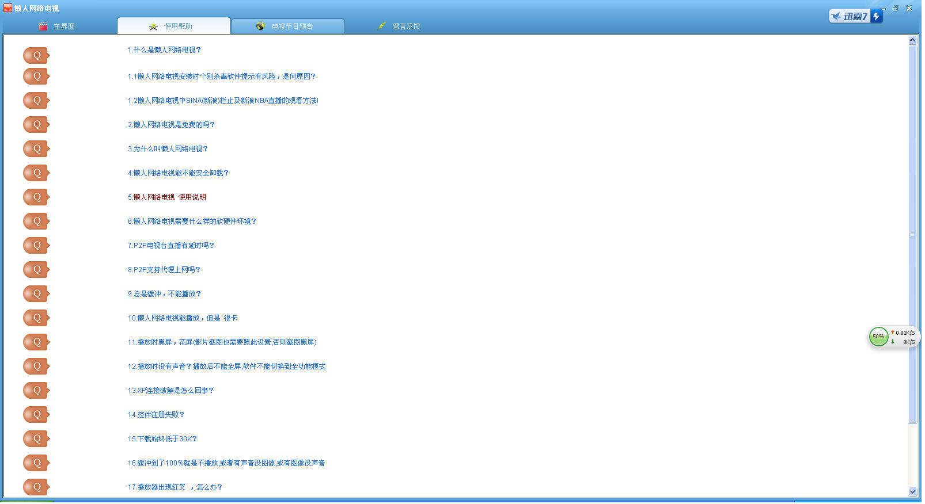Viewport: 925px width, 504px height.
Task: Click Q icon beside 3.为什么叫懒人网络电视
Action: 36,149
